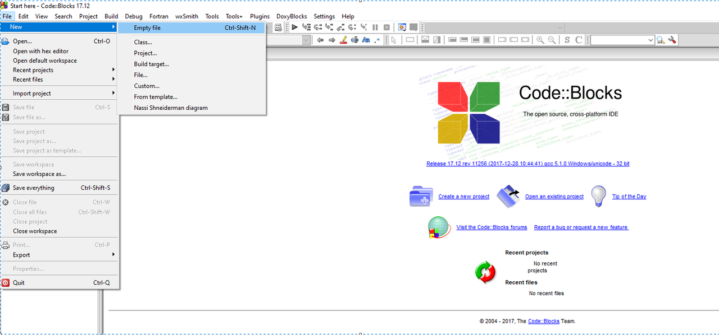This screenshot has width=719, height=335.
Task: Choose File... from New submenu
Action: pyautogui.click(x=191, y=75)
